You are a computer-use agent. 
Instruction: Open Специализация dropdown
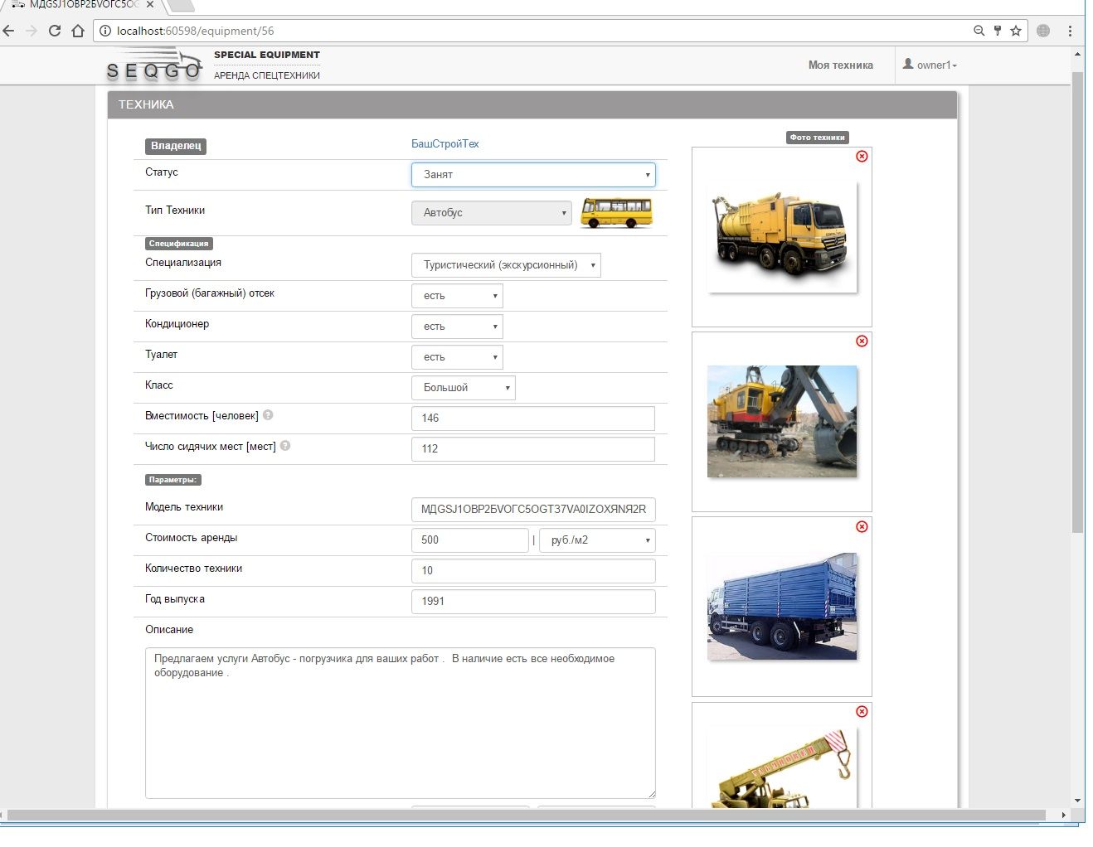(506, 265)
